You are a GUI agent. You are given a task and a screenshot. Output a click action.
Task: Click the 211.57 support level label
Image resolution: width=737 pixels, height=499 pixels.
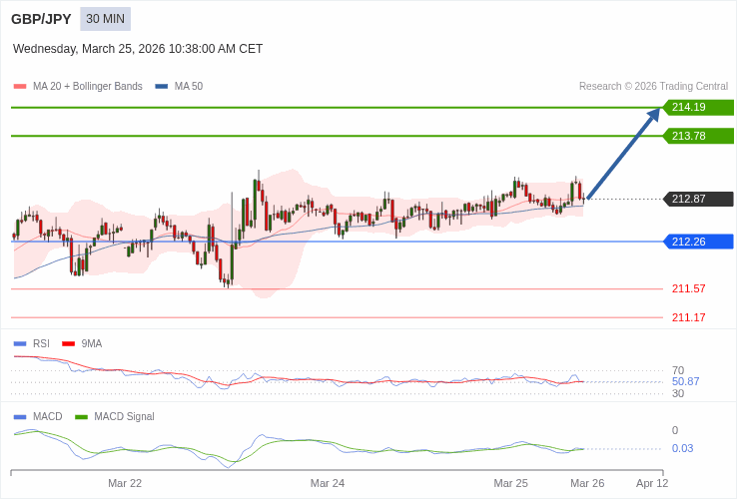pos(688,289)
